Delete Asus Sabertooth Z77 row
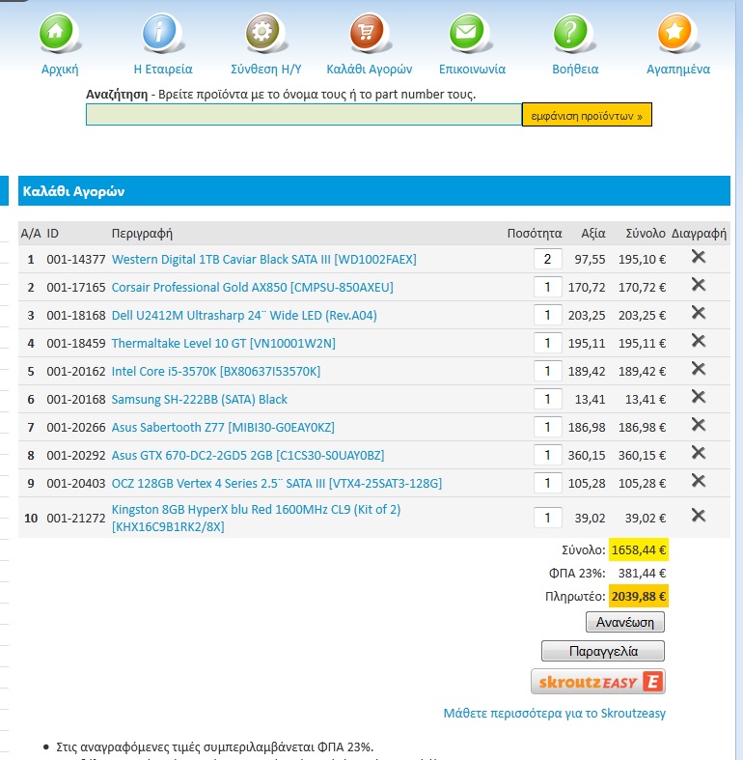Image resolution: width=743 pixels, height=760 pixels. coord(698,425)
